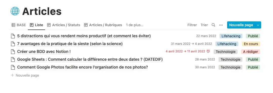
Task: Open the Filtrer options
Action: (192, 25)
